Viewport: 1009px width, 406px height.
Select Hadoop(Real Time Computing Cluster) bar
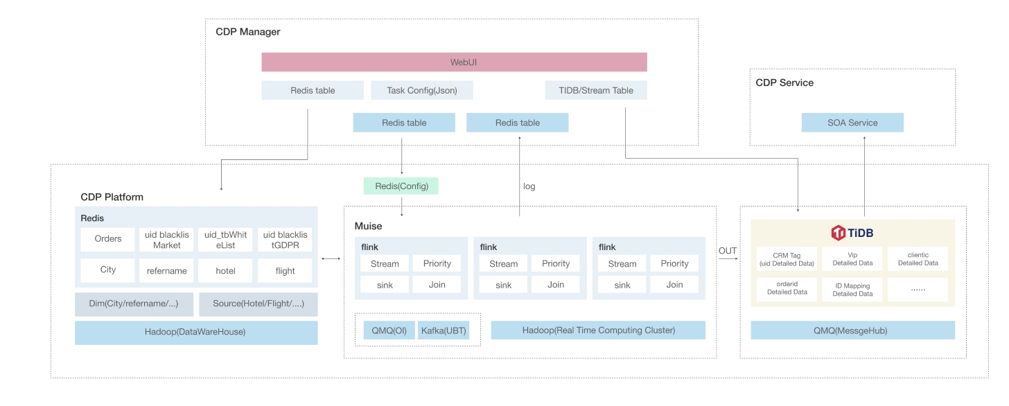click(598, 330)
